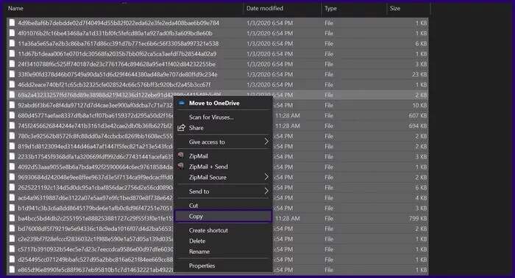The width and height of the screenshot is (515, 278).
Task: Click file icon of e865d96e8990 file
Action: click(x=13, y=270)
